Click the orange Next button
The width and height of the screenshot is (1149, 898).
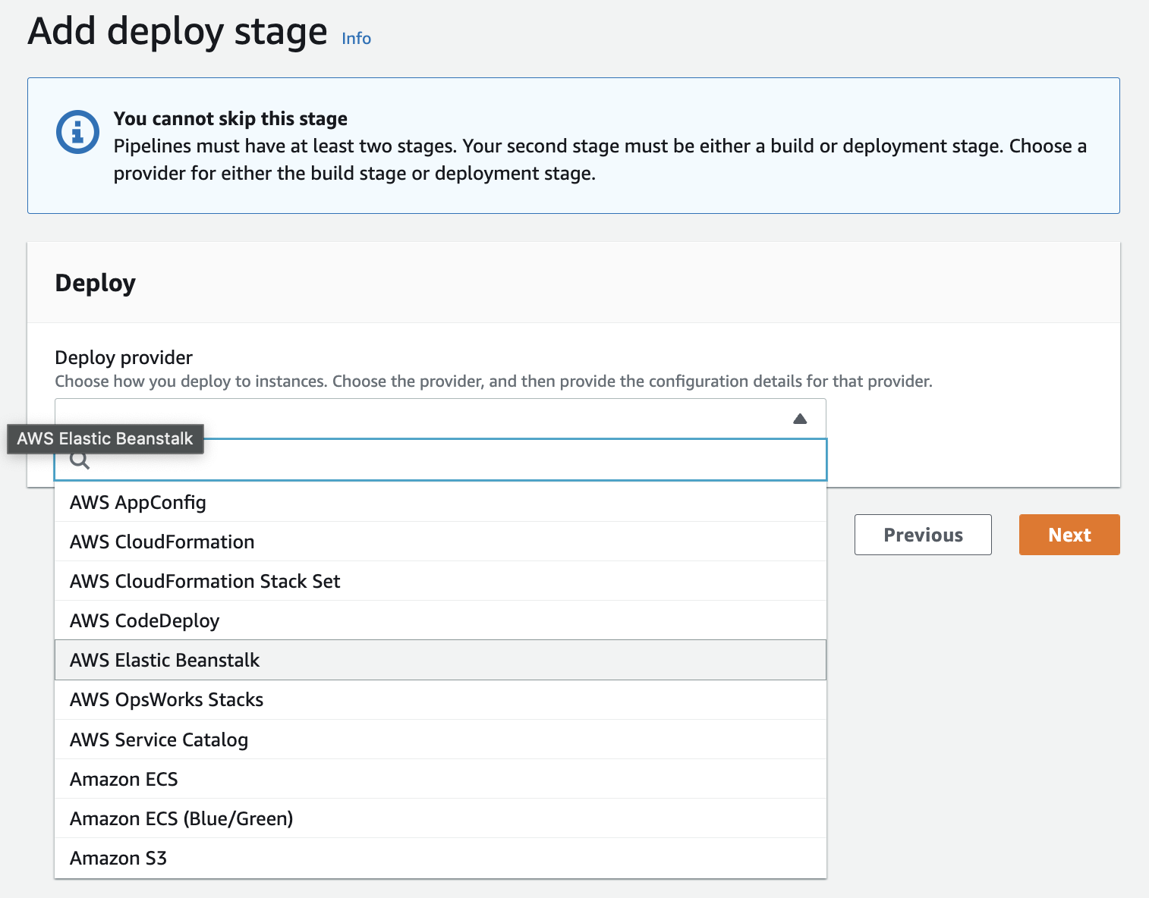pyautogui.click(x=1069, y=535)
